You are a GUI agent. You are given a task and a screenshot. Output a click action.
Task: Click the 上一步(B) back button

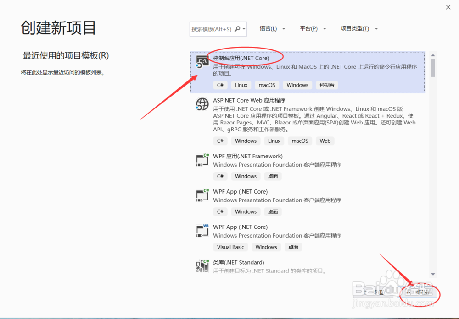click(373, 292)
